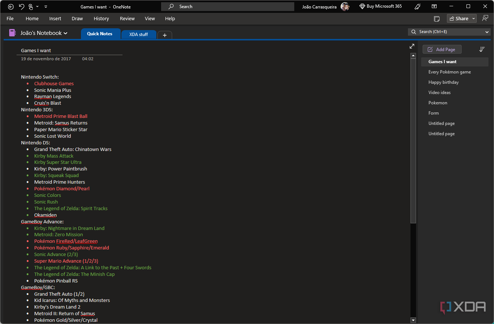Switch to the Draw tab
This screenshot has height=324, width=494.
pyautogui.click(x=77, y=19)
